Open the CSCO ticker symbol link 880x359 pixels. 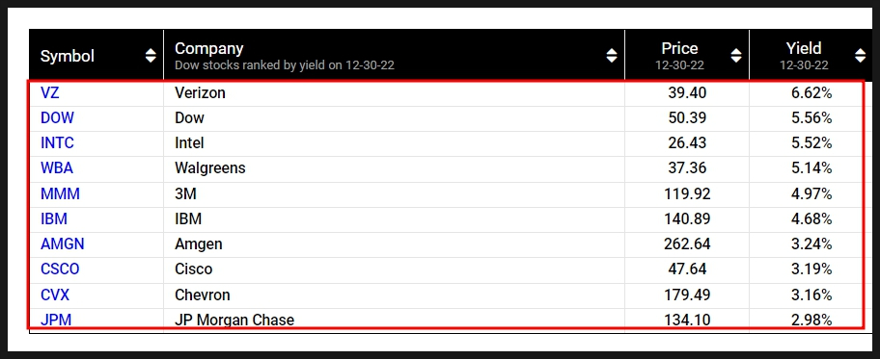tap(60, 269)
